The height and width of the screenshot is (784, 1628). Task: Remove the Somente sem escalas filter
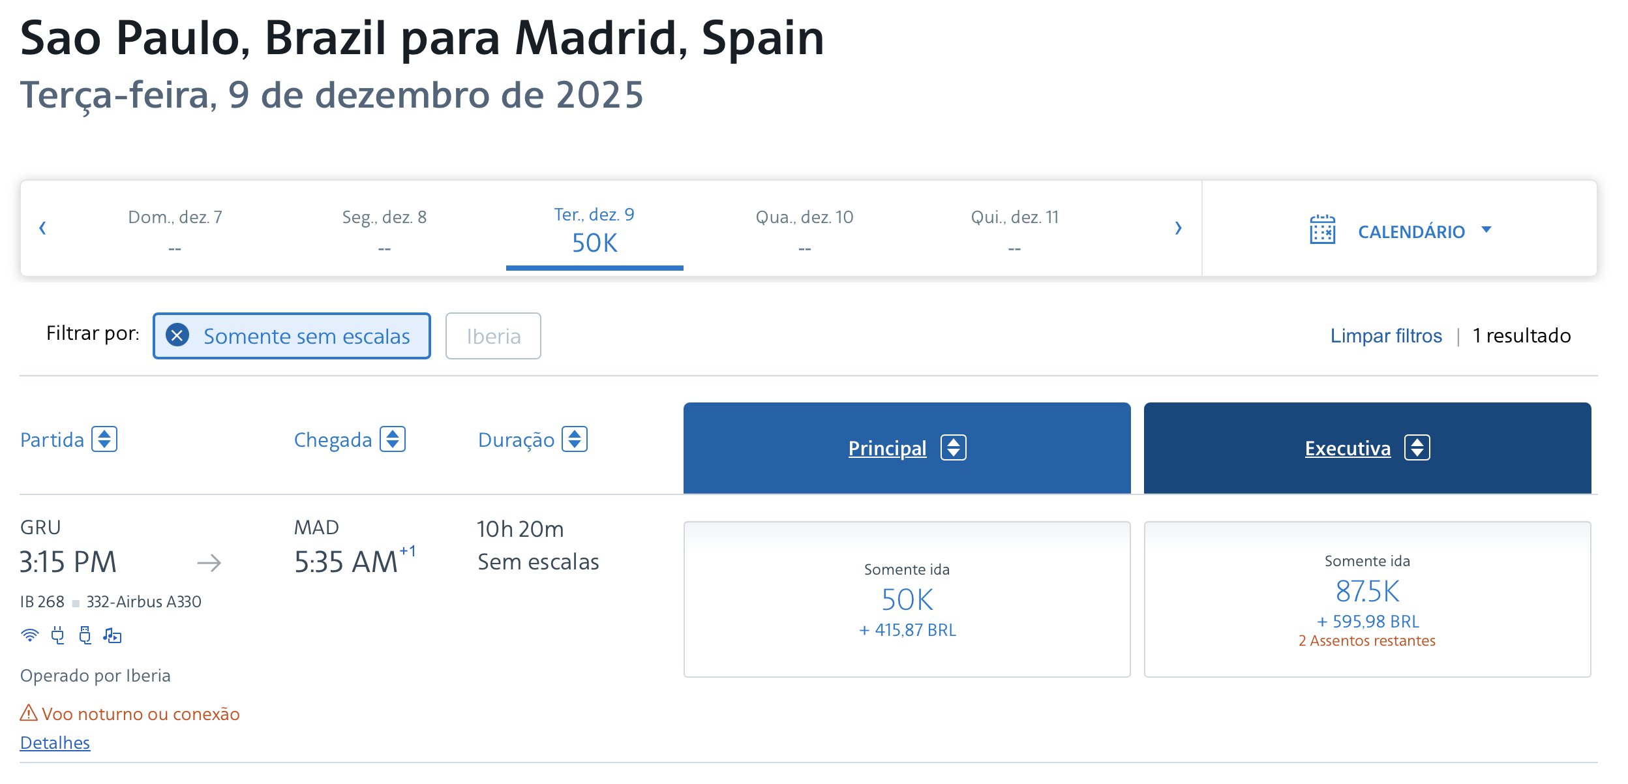pyautogui.click(x=177, y=335)
